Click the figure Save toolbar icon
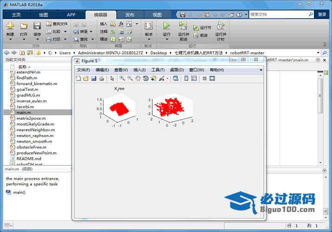The image size is (332, 232). coord(94,78)
